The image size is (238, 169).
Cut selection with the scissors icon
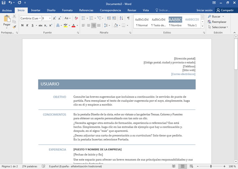[14, 16]
